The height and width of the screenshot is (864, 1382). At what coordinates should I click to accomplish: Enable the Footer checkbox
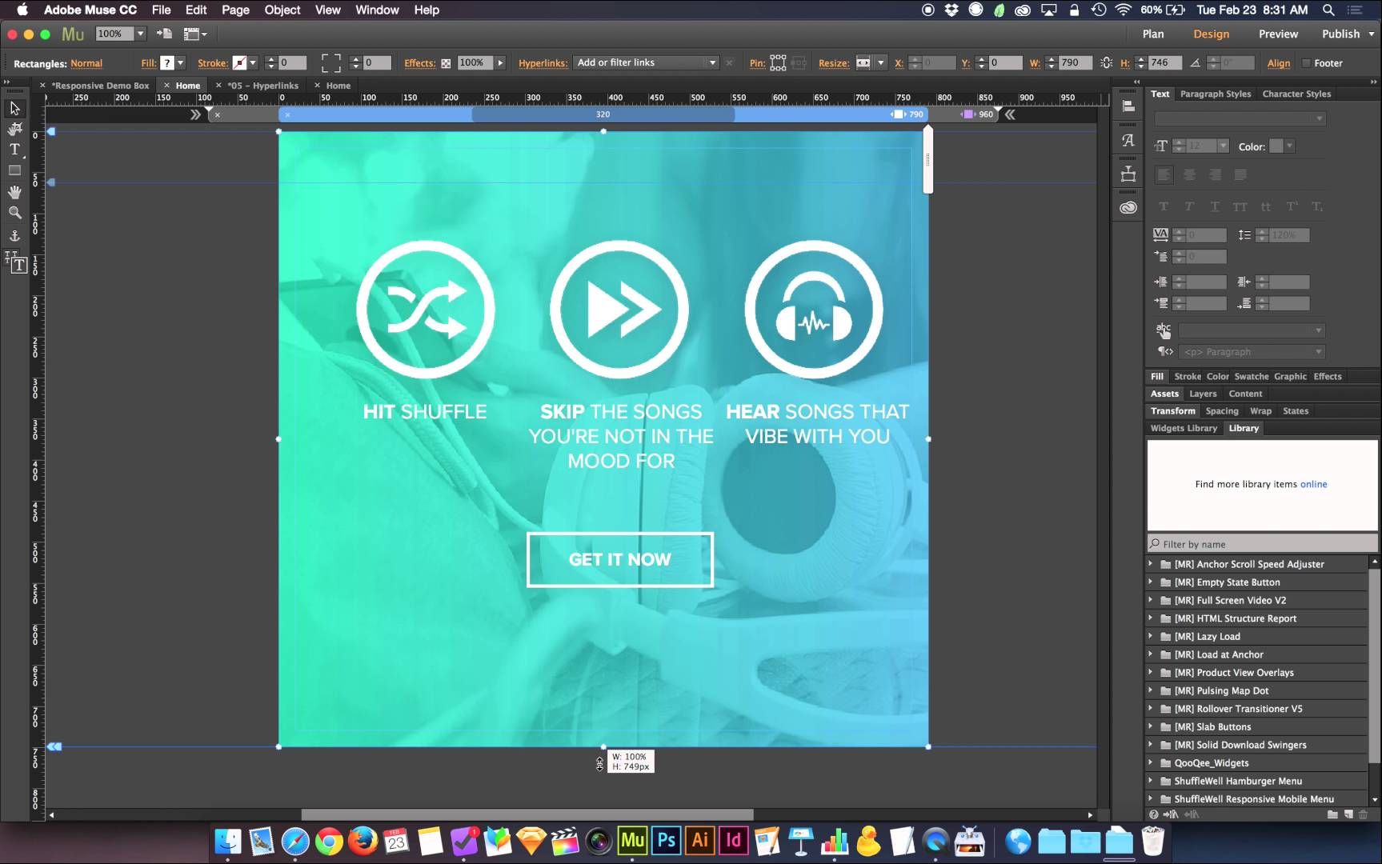(x=1306, y=63)
